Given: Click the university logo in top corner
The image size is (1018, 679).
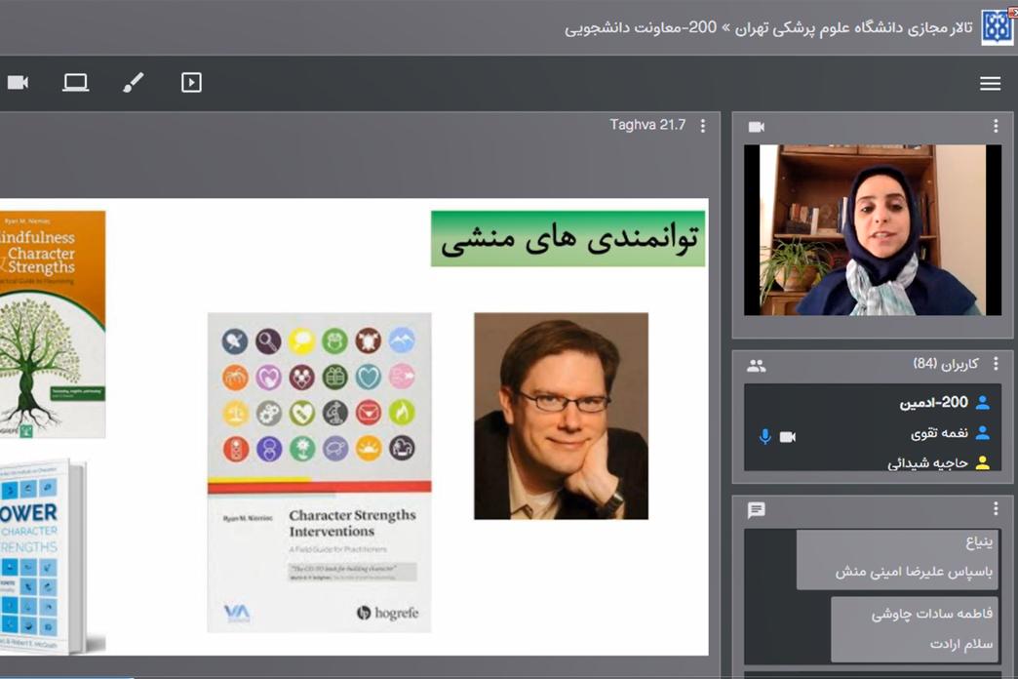Looking at the screenshot, I should pyautogui.click(x=997, y=27).
